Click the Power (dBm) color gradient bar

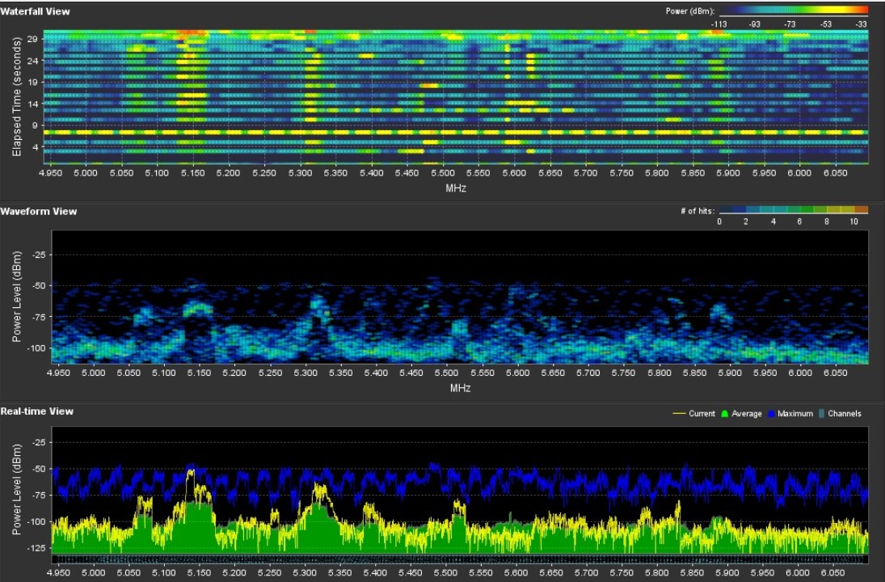pos(792,11)
